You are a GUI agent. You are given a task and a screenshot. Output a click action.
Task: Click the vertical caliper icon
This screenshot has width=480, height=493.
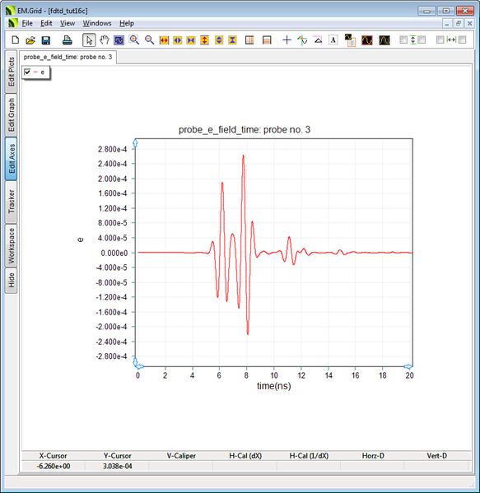(x=412, y=40)
